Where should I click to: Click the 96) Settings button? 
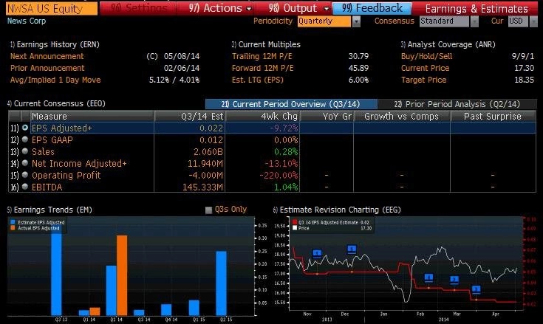tap(138, 8)
